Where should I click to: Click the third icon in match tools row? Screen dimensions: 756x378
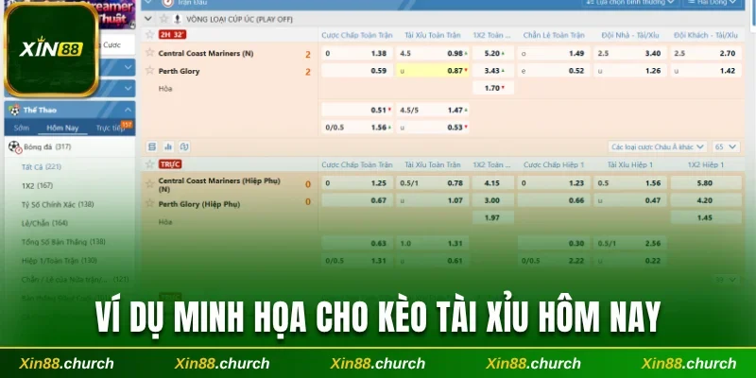[x=185, y=146]
